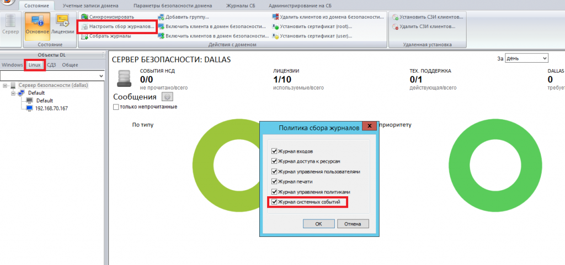Click the Сервер ribbon icon
The width and height of the screenshot is (565, 265).
(10, 25)
